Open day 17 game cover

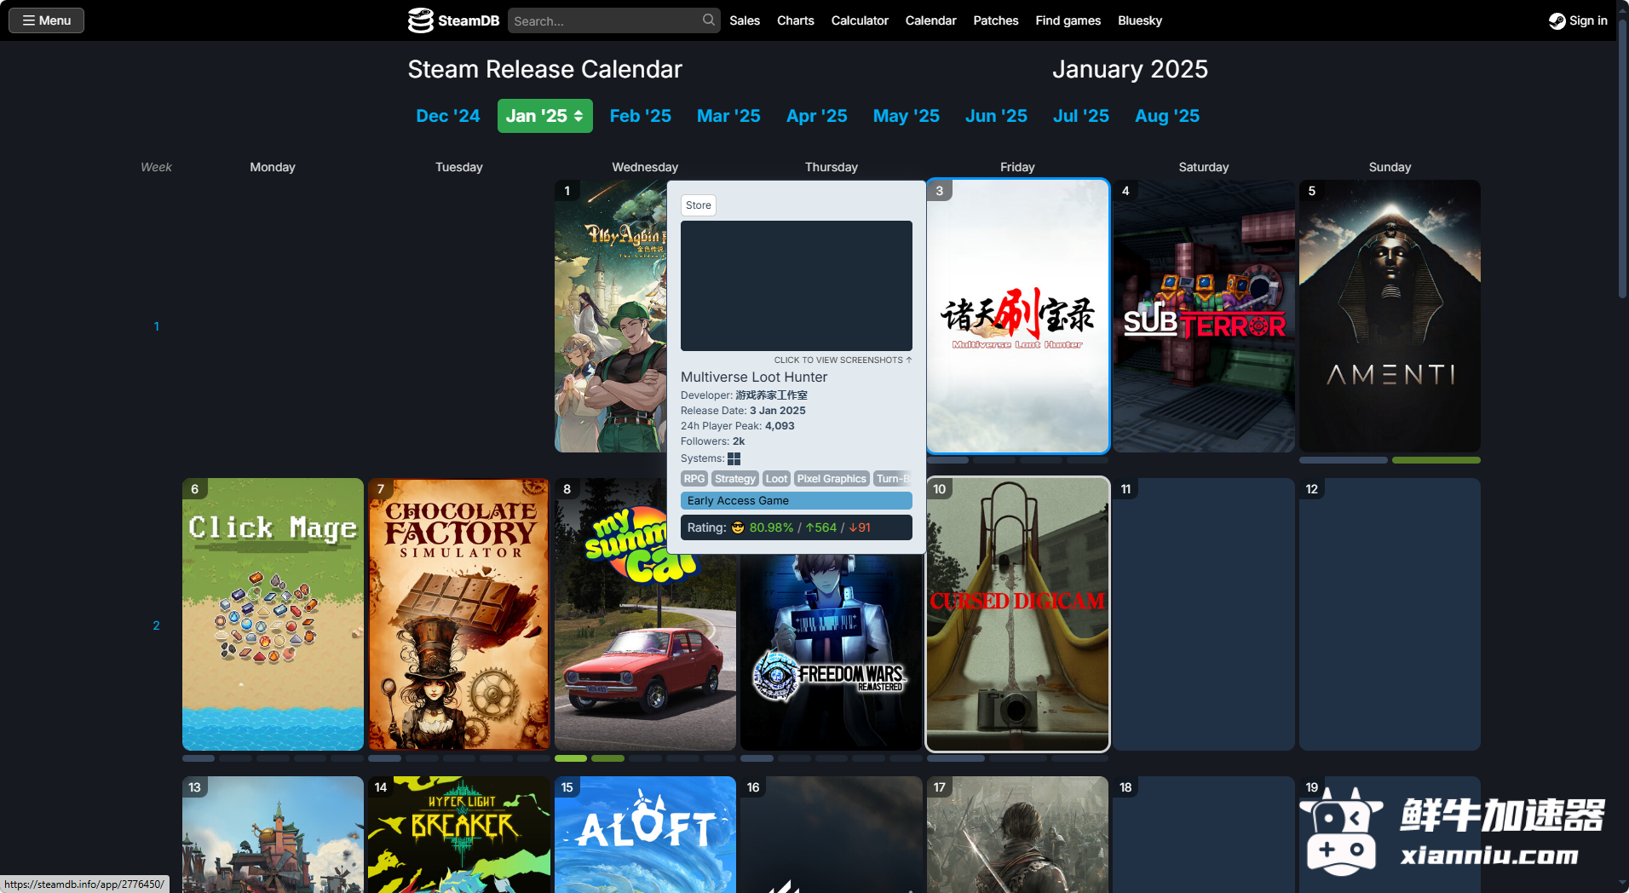coord(1017,834)
